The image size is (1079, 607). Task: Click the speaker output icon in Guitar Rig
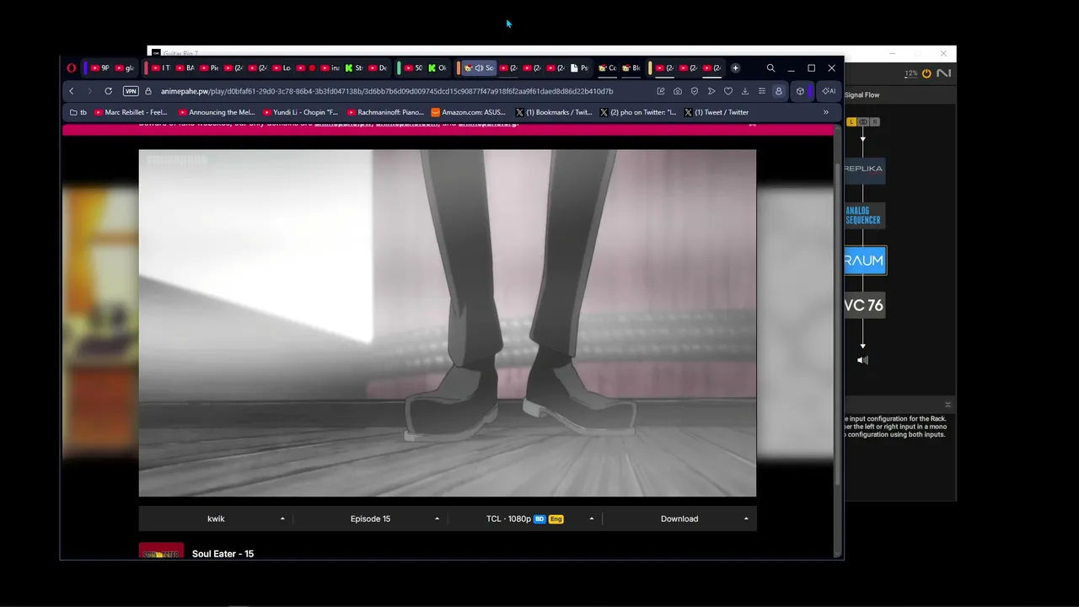[x=862, y=360]
